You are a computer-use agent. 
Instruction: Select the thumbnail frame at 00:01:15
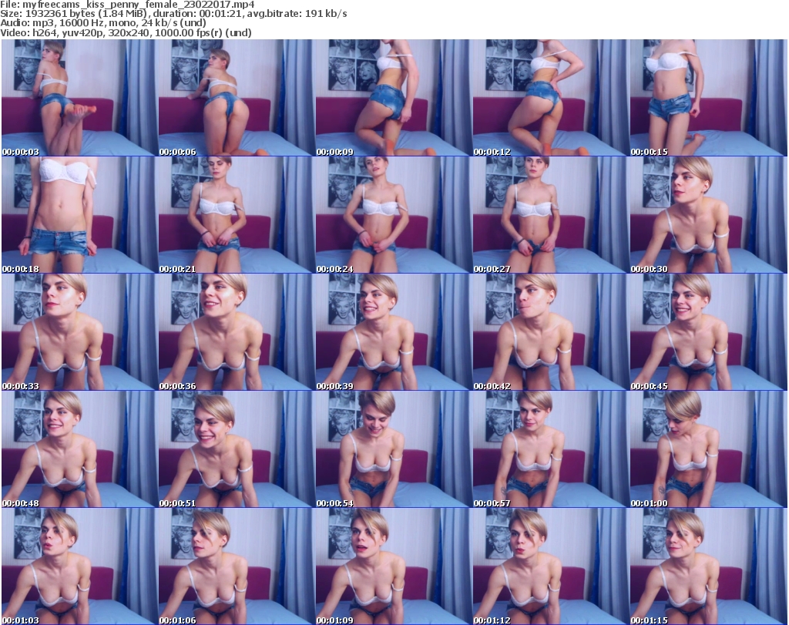(707, 566)
